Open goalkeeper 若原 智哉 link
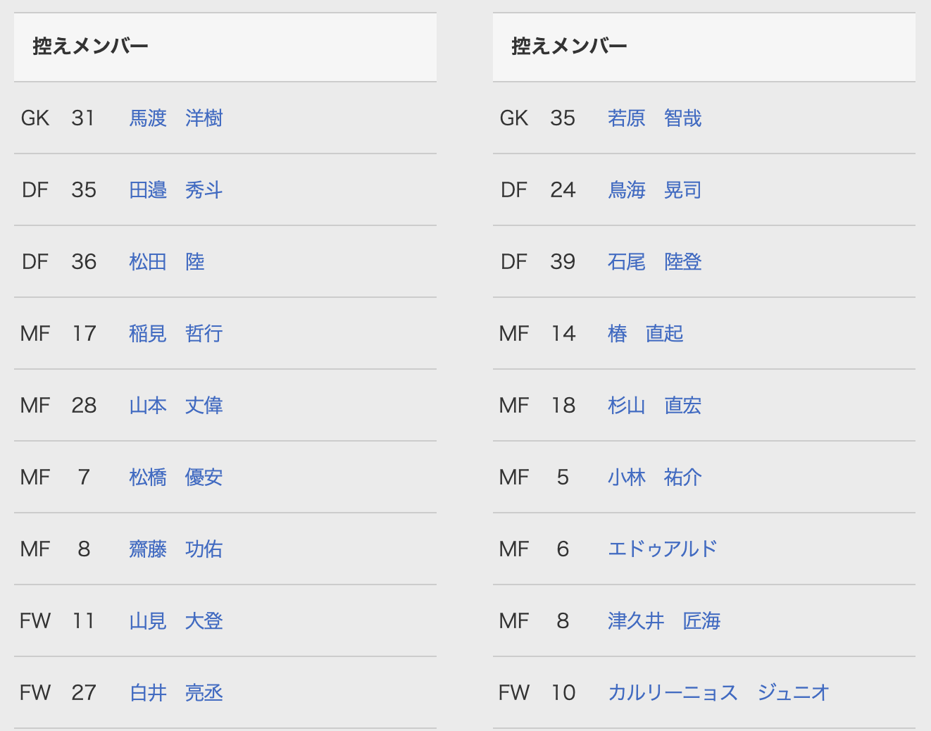Viewport: 931px width, 731px height. coord(655,118)
